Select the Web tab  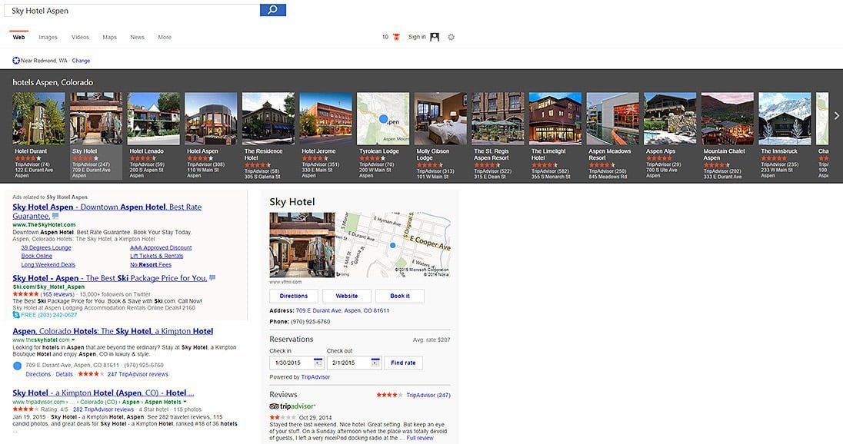[18, 37]
